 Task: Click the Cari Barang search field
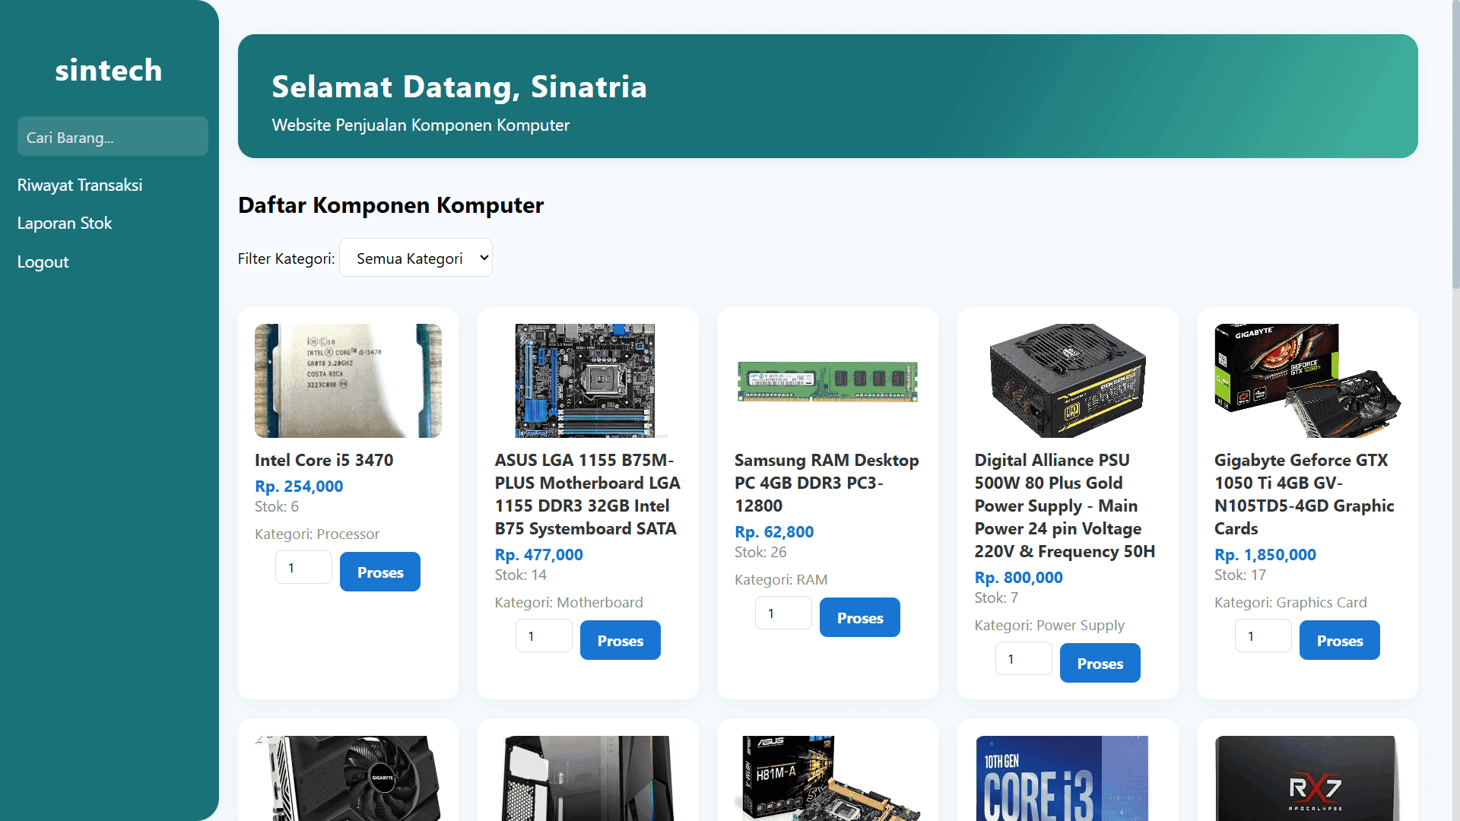[x=113, y=137]
